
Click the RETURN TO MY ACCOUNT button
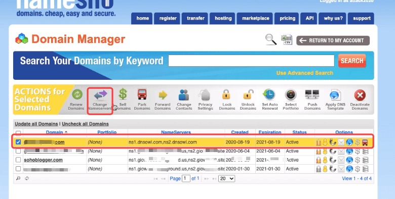333,40
